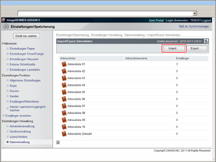Click the Einstellungen/Speicherung gear icon in header

tap(6, 27)
